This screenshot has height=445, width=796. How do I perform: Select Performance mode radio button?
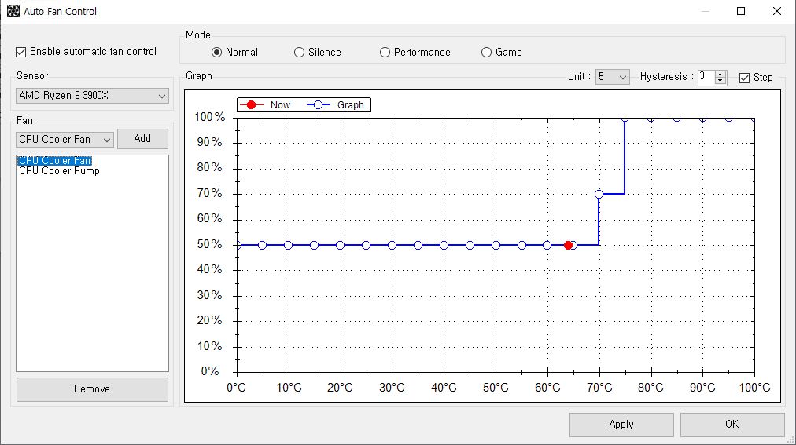(385, 52)
